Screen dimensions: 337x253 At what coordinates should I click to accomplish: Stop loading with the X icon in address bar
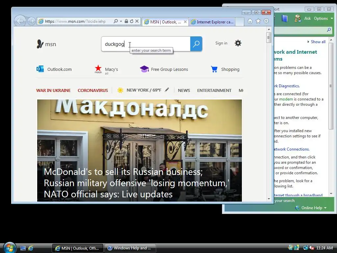pyautogui.click(x=137, y=21)
